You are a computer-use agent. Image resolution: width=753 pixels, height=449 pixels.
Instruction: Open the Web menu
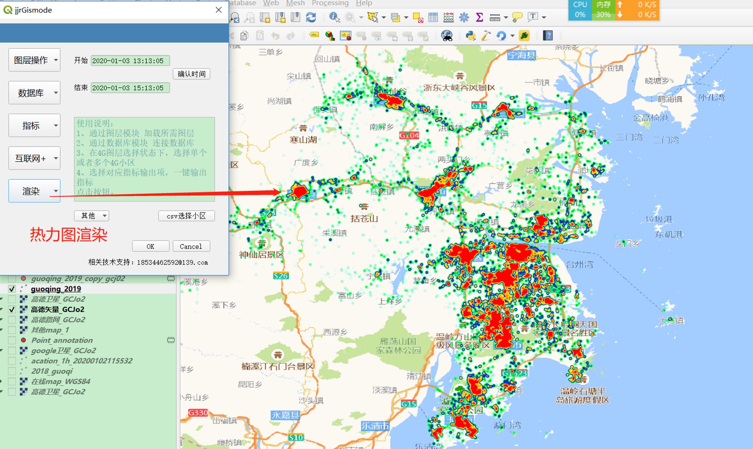point(270,3)
